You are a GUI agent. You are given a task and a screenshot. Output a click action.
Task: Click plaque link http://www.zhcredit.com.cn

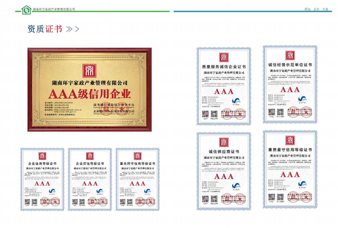(68, 110)
